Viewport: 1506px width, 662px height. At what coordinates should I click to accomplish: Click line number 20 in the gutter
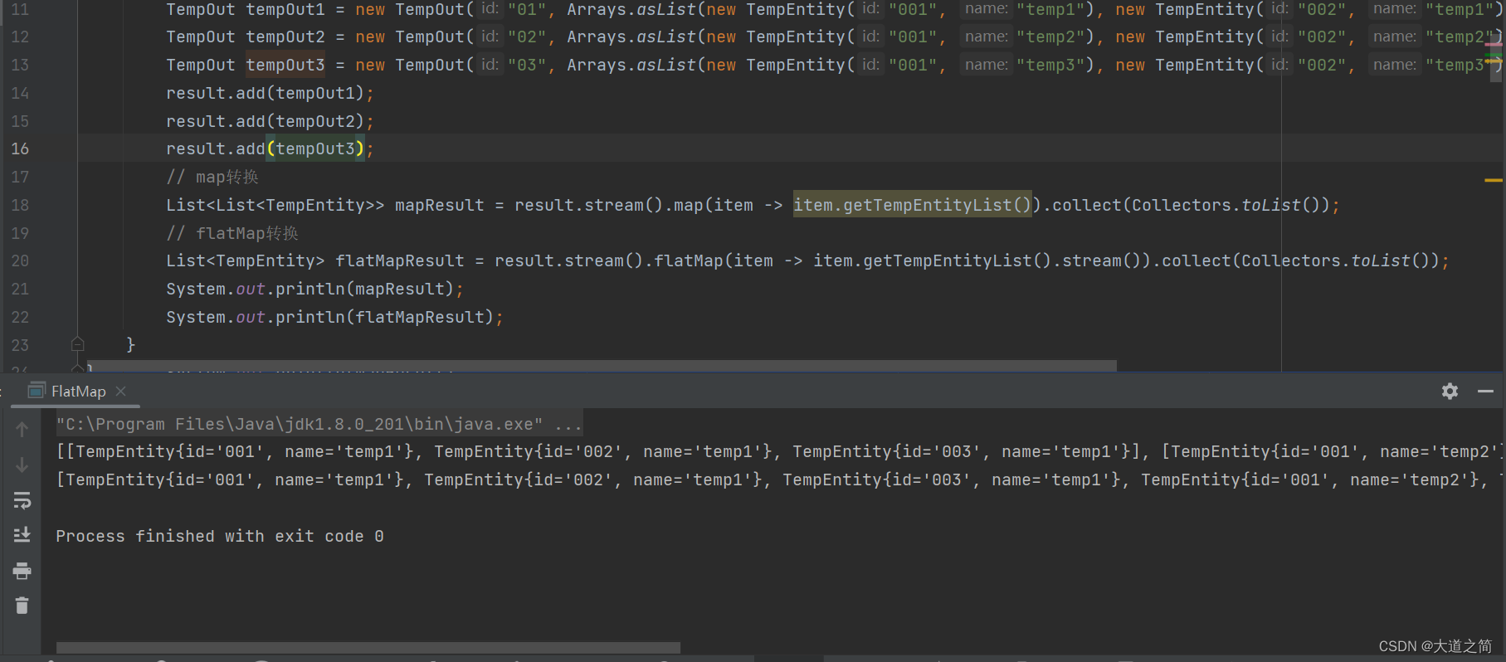coord(20,260)
